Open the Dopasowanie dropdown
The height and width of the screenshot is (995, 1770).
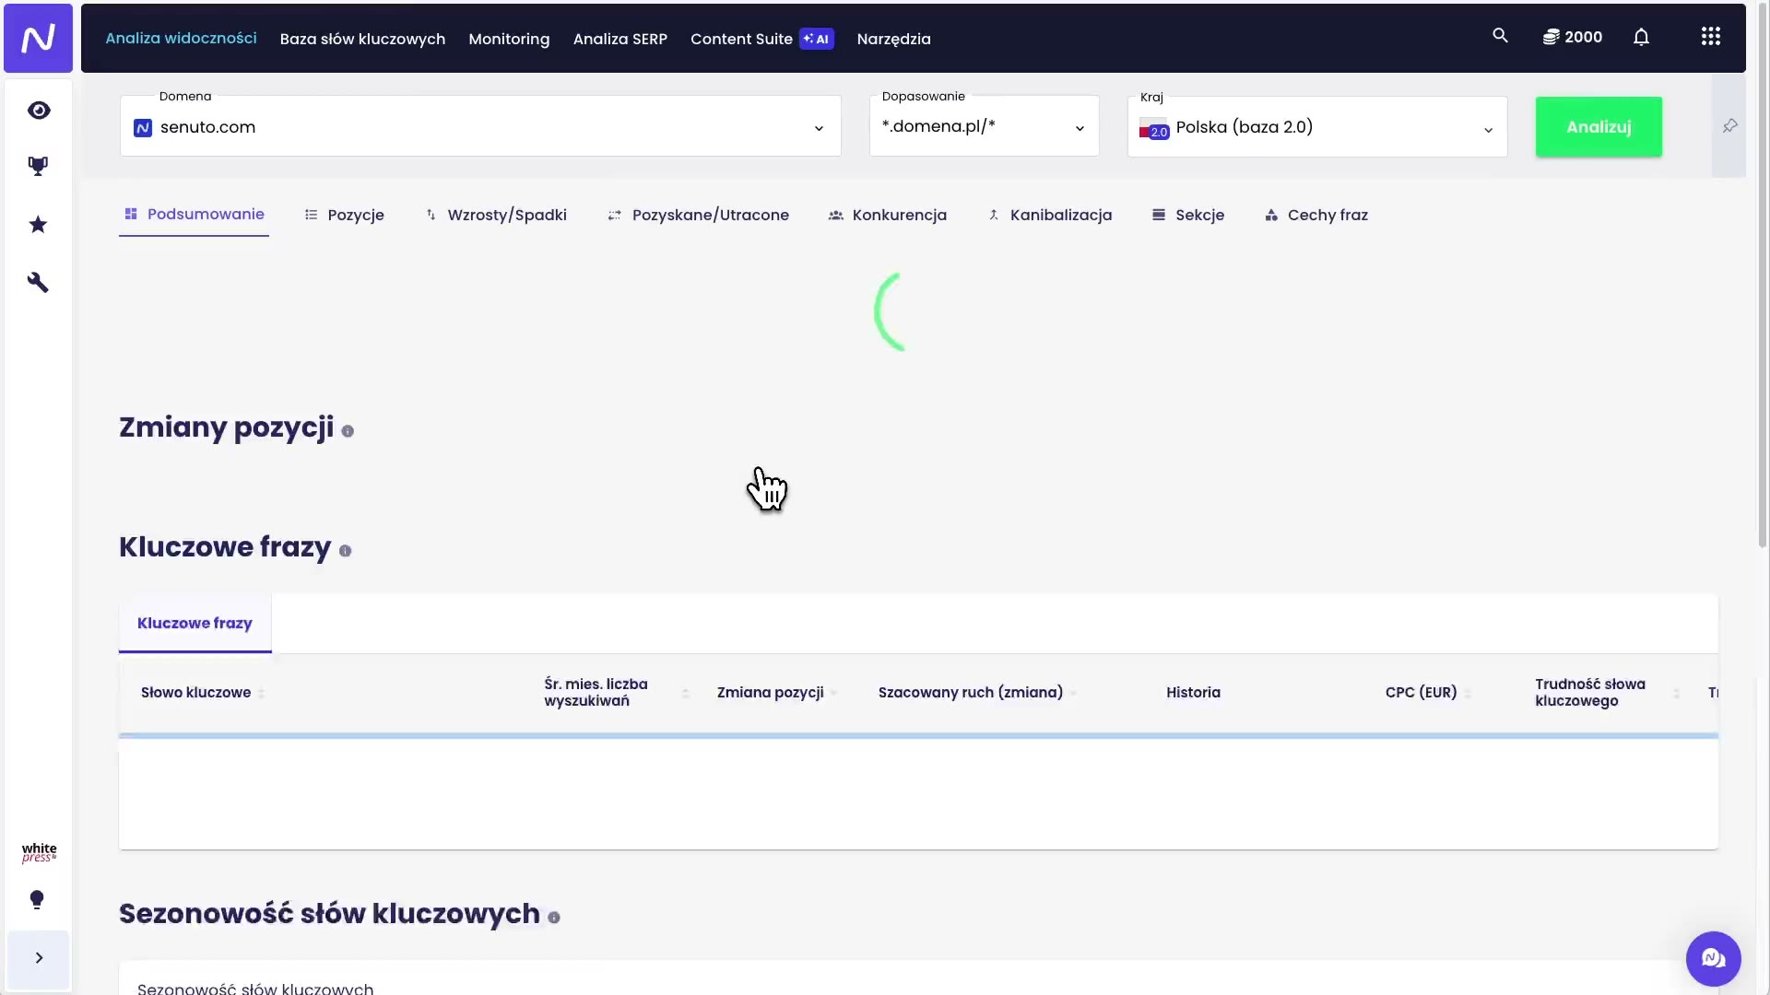984,126
